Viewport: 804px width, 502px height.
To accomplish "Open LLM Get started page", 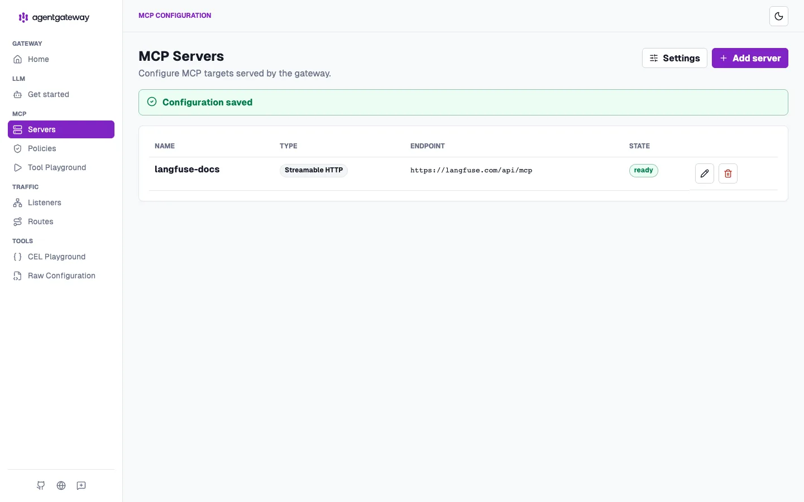I will coord(61,94).
